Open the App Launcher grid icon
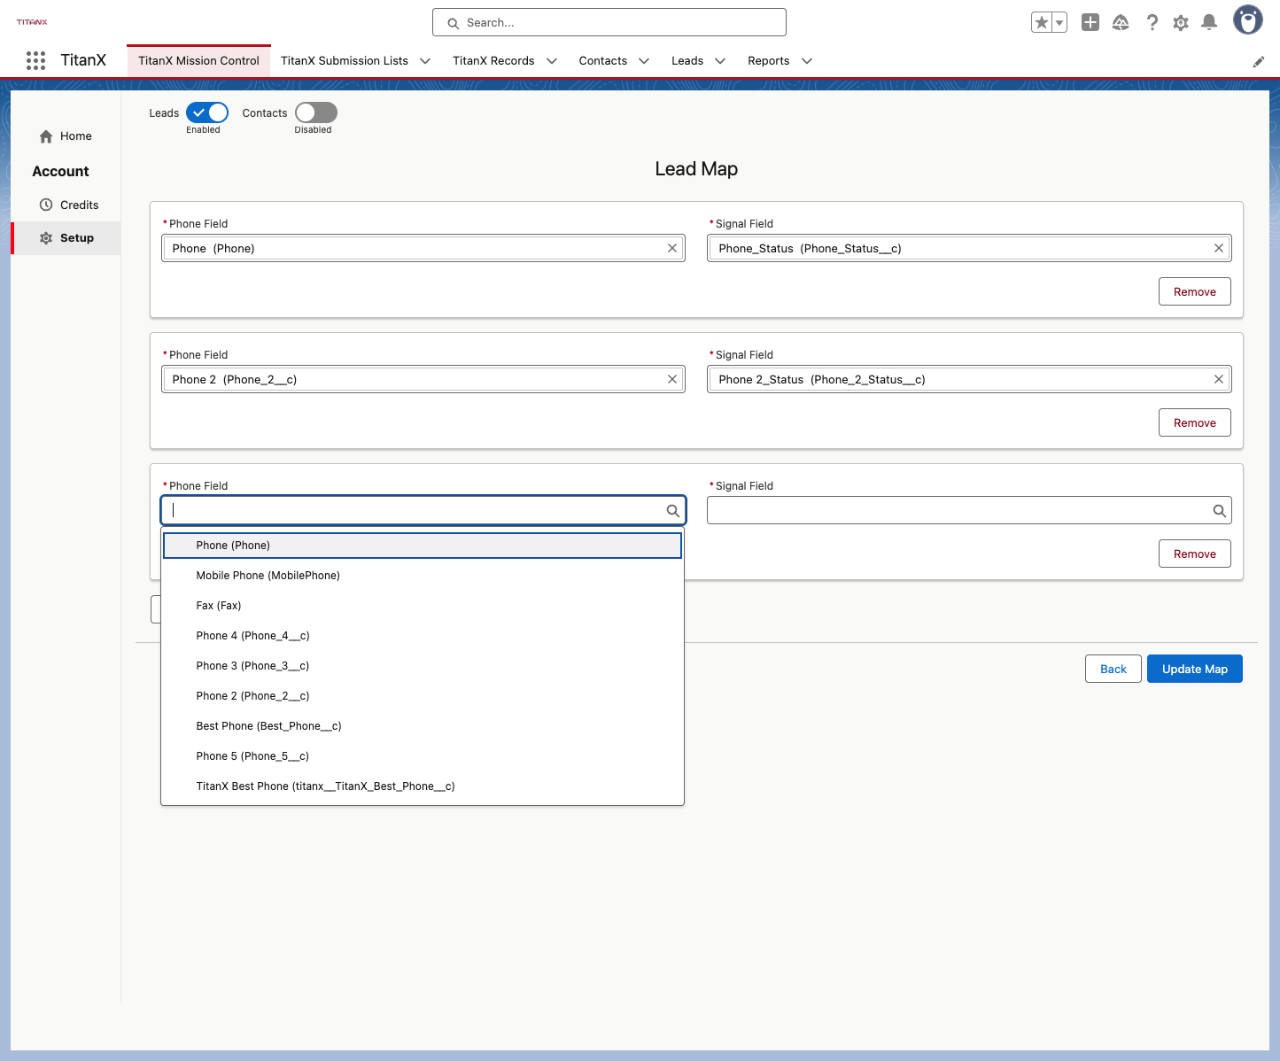 coord(35,60)
